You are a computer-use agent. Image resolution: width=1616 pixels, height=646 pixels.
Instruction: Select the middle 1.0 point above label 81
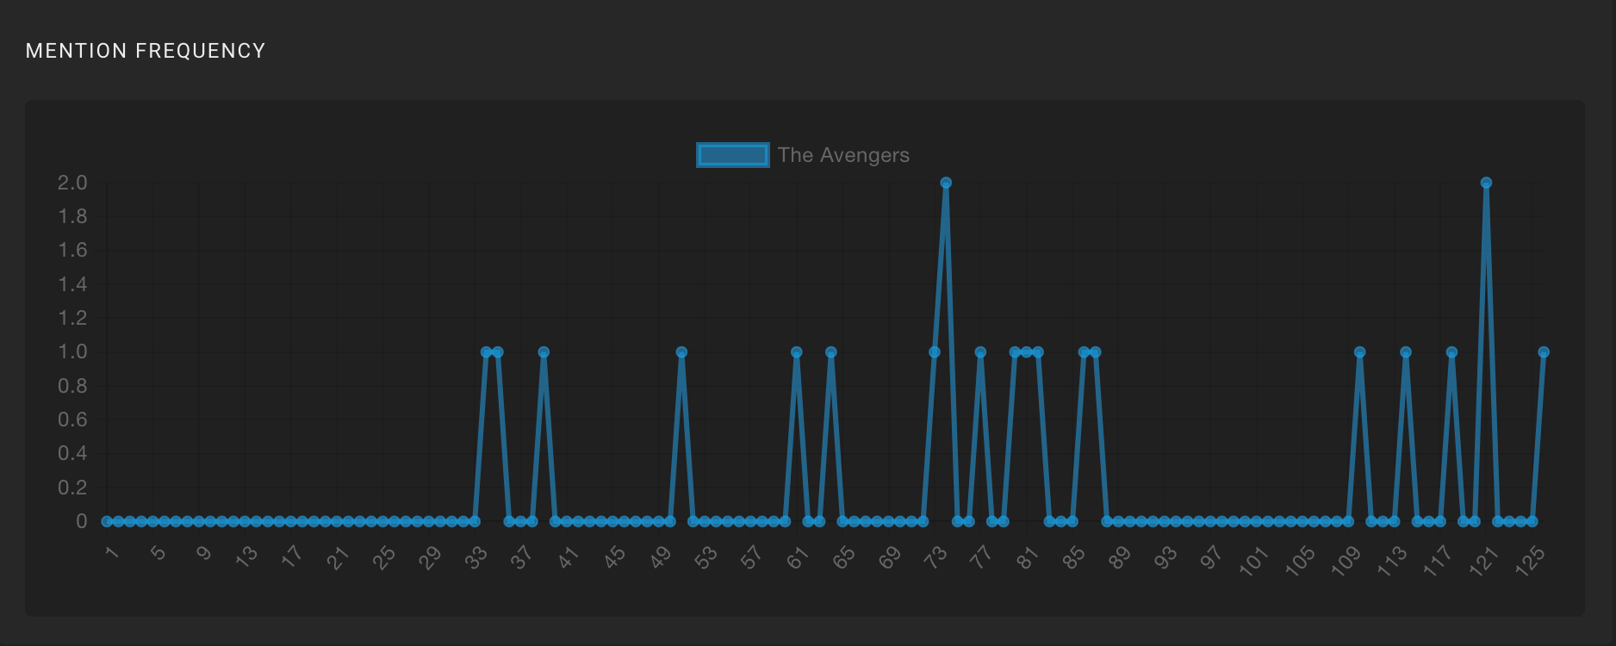pos(1026,352)
